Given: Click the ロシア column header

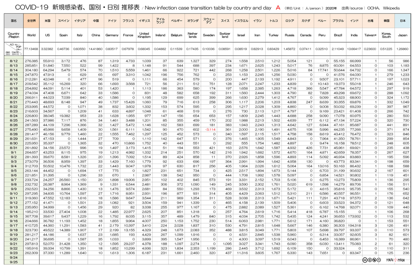Looking at the screenshot, I should pyautogui.click(x=289, y=20).
